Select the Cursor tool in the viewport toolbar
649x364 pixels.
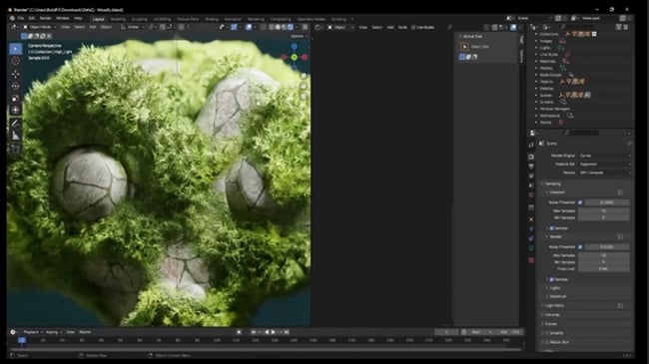(15, 61)
